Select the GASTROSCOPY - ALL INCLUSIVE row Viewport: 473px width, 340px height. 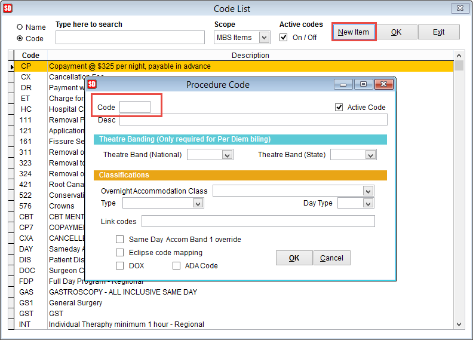pos(234,292)
